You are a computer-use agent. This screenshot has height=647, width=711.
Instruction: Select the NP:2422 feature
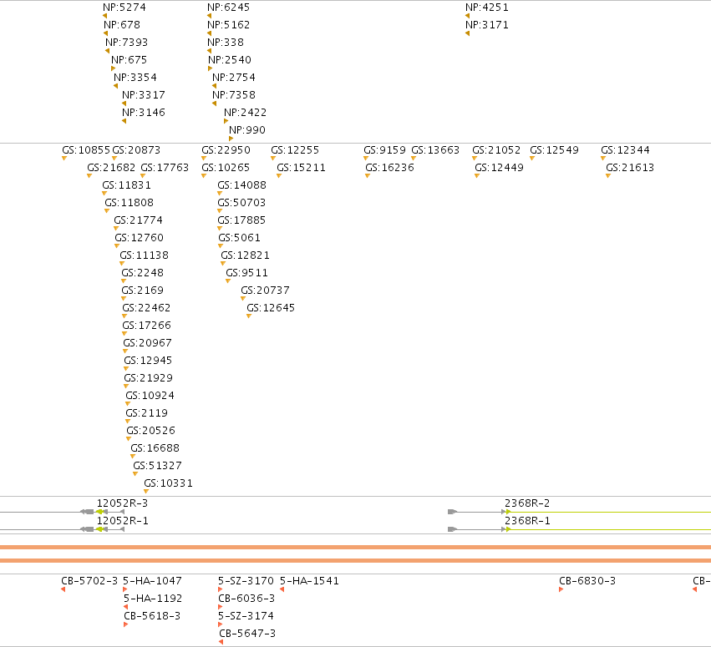[246, 113]
